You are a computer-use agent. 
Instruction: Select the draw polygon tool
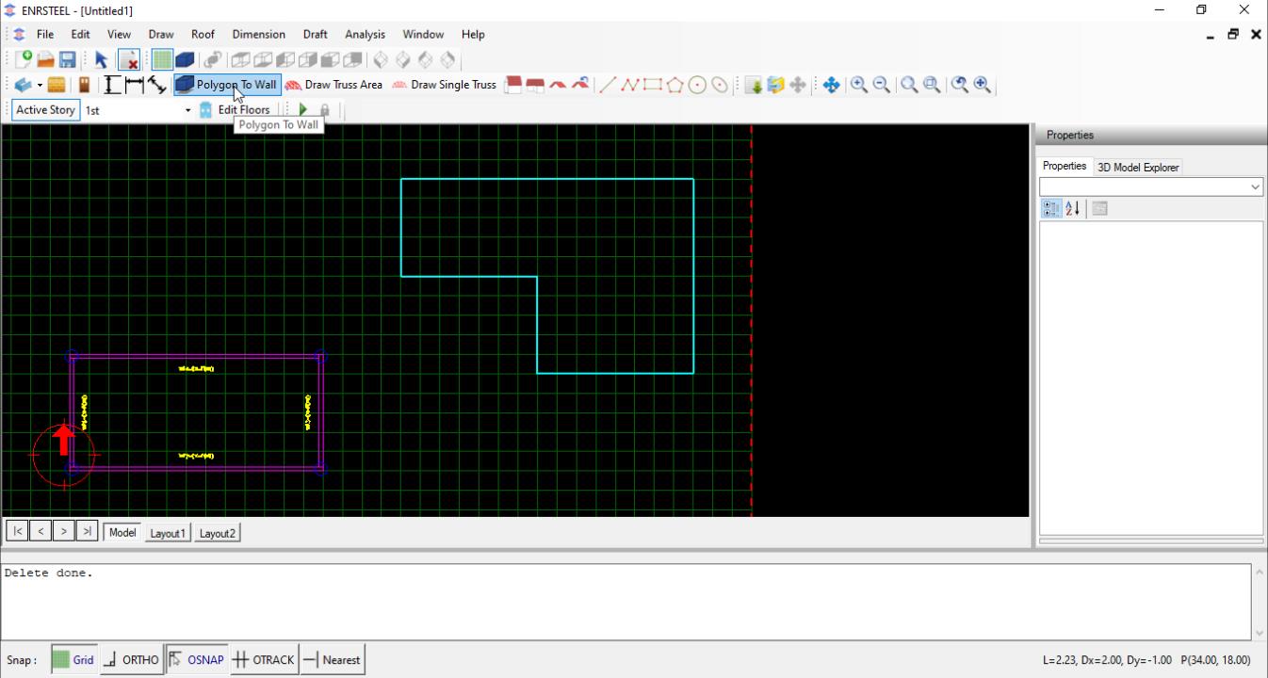(675, 85)
